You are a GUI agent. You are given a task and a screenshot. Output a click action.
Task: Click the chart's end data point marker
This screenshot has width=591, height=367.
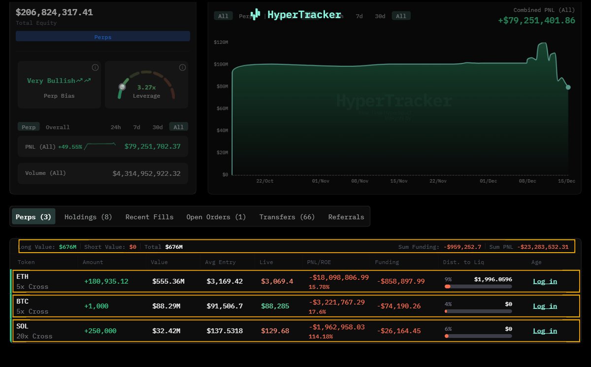568,87
